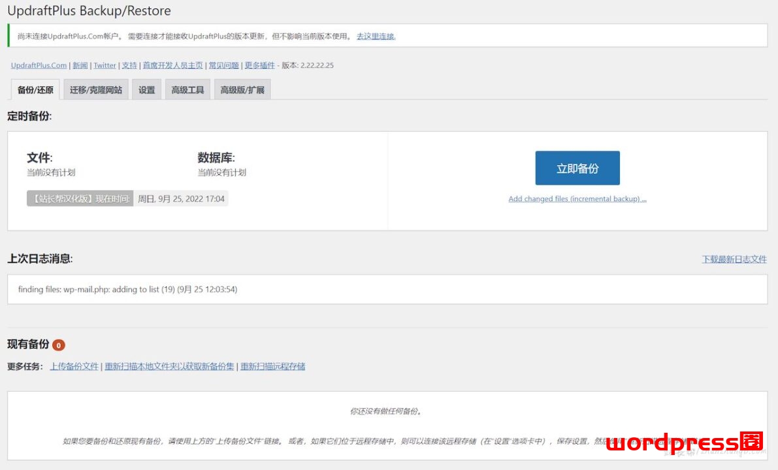Image resolution: width=778 pixels, height=470 pixels.
Task: Open the Add changed files incremental backup link
Action: point(577,199)
